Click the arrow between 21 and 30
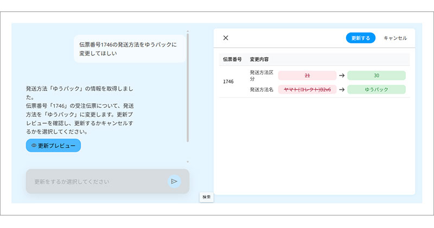 click(342, 75)
